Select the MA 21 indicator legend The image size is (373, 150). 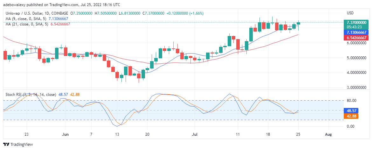(27, 24)
